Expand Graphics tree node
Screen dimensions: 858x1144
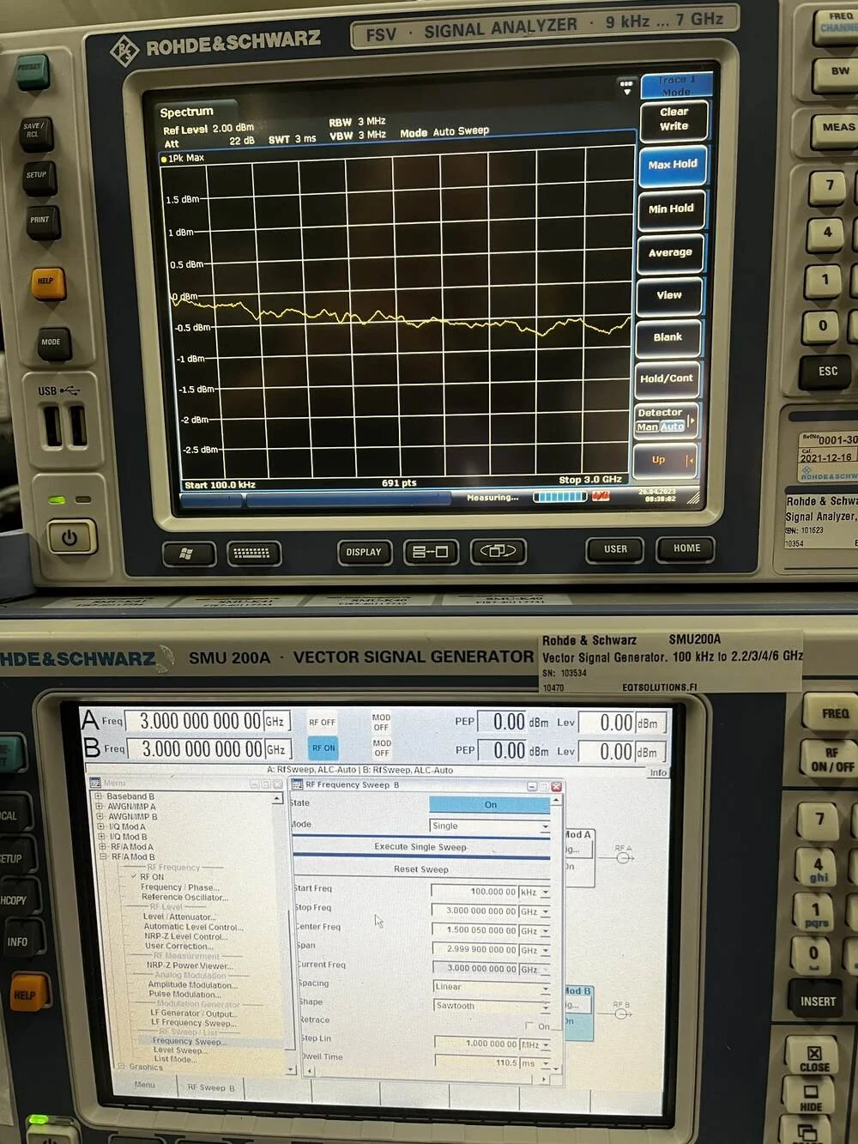coord(121,1067)
